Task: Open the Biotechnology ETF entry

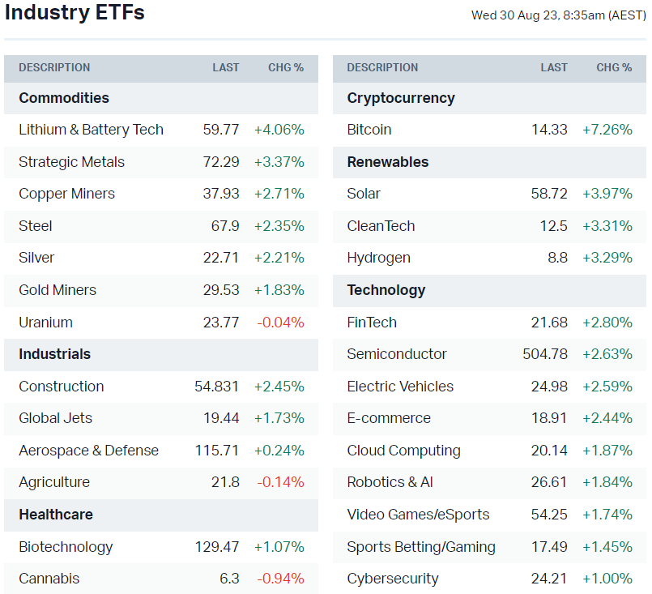Action: click(x=66, y=547)
